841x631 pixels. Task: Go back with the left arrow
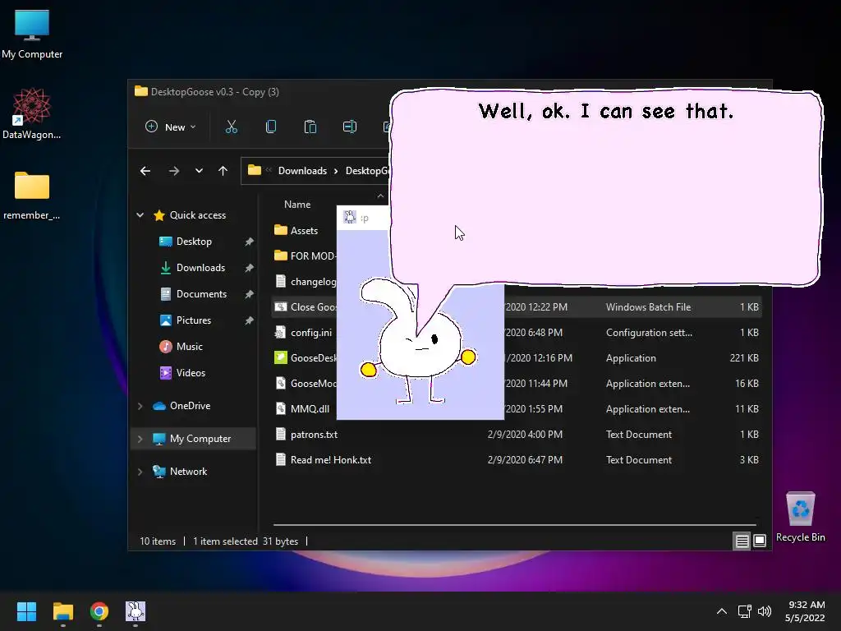(x=145, y=171)
